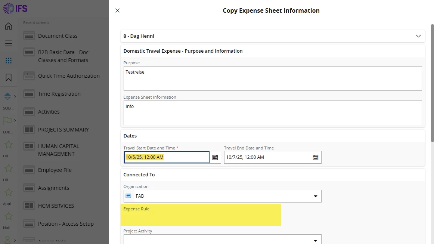The image size is (434, 244).
Task: Open calendar picker for Travel End Date
Action: coord(316,157)
